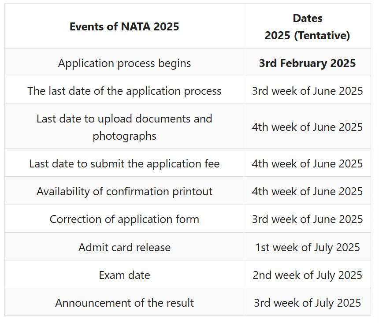Click date for confirmation printout availability
379x323 pixels.
pos(307,191)
